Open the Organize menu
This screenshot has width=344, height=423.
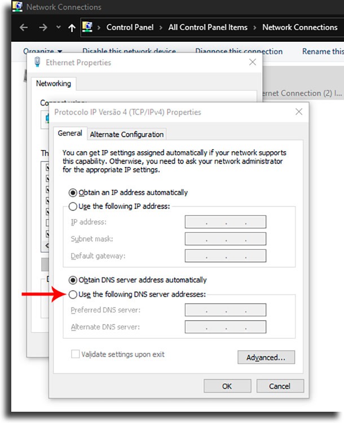point(43,51)
